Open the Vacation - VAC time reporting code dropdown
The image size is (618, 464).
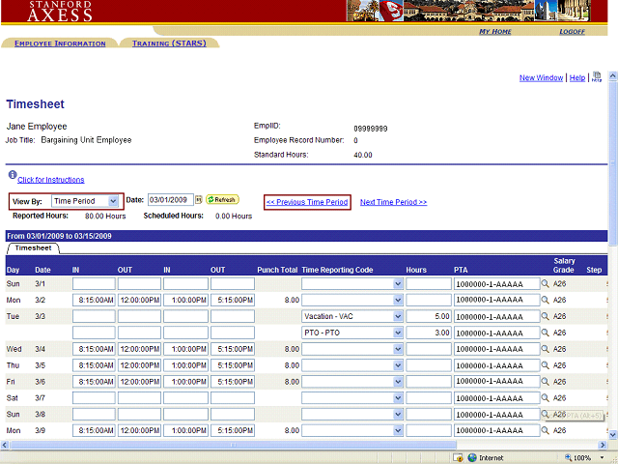point(397,316)
